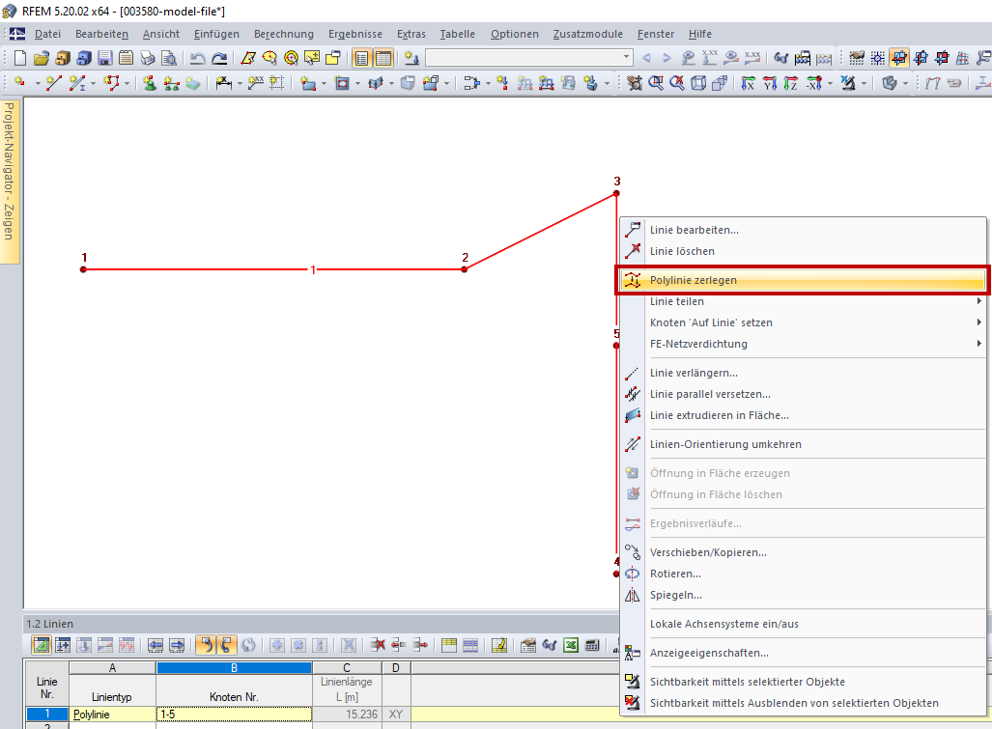
Task: Activate the Print icon in the toolbar
Action: pyautogui.click(x=145, y=57)
